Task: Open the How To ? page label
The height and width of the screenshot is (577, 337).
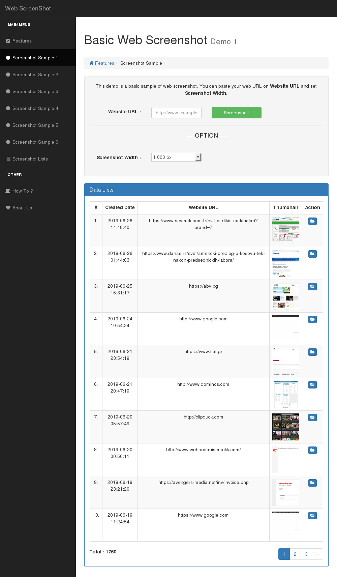Action: [x=23, y=191]
